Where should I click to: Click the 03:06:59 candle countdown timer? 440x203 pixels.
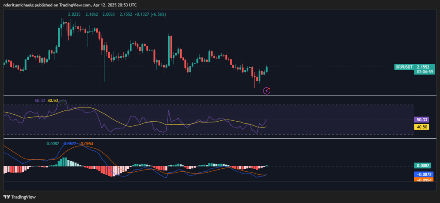click(x=425, y=72)
